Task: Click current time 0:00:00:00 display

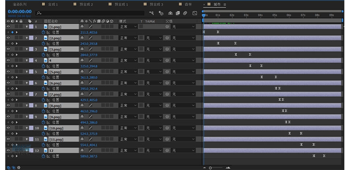Action: click(x=20, y=12)
